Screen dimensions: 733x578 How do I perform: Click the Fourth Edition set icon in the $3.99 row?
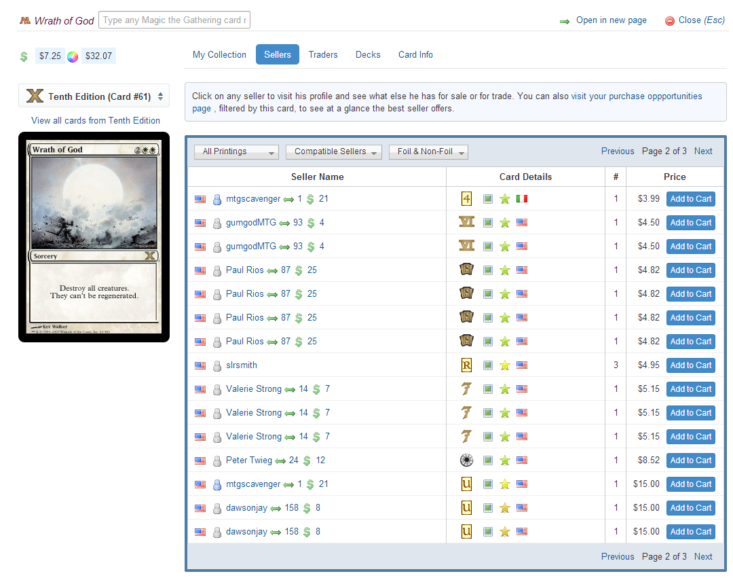tap(466, 199)
